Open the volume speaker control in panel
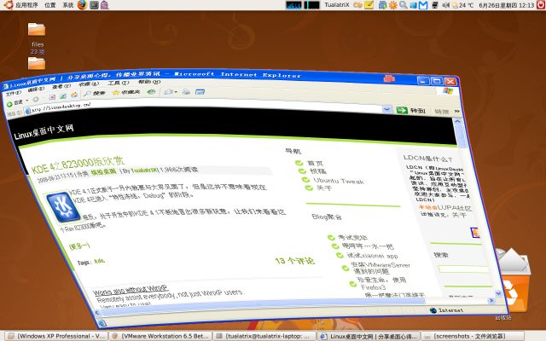Screen dimensions: 546x341 tap(445, 5)
